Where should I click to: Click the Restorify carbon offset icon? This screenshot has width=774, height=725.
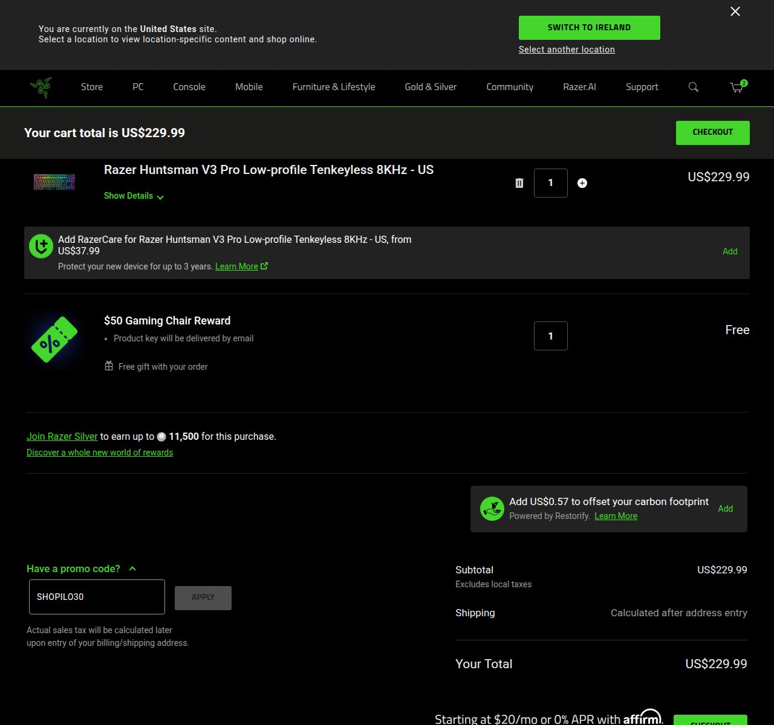[492, 509]
